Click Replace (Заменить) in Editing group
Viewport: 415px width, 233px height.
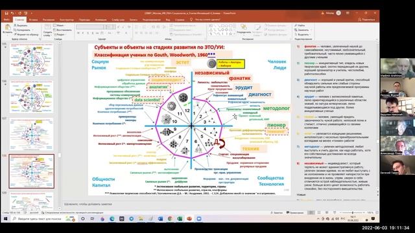tap(302, 30)
